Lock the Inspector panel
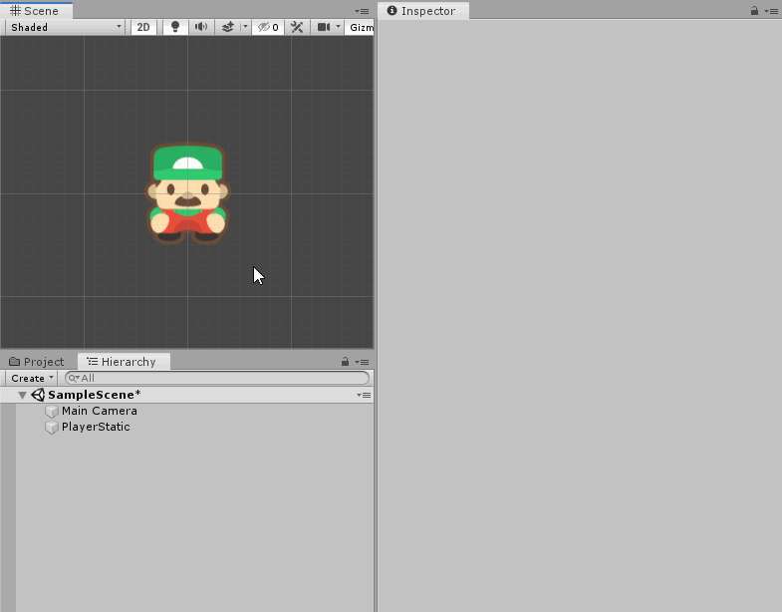782x612 pixels. [x=754, y=11]
